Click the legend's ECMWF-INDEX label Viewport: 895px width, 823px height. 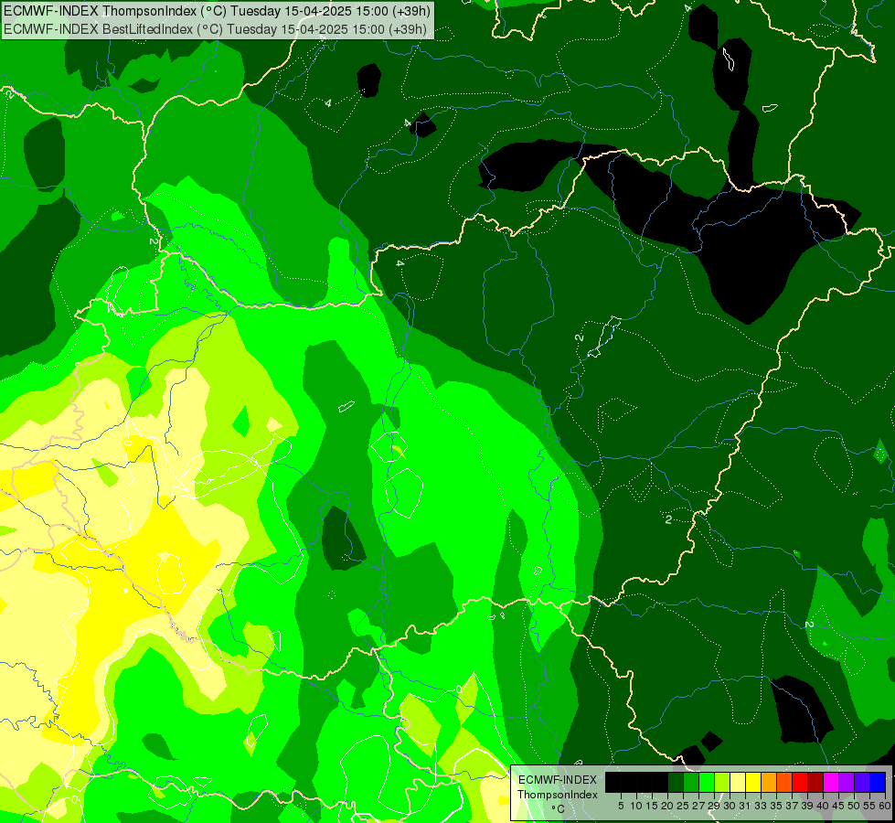(558, 780)
